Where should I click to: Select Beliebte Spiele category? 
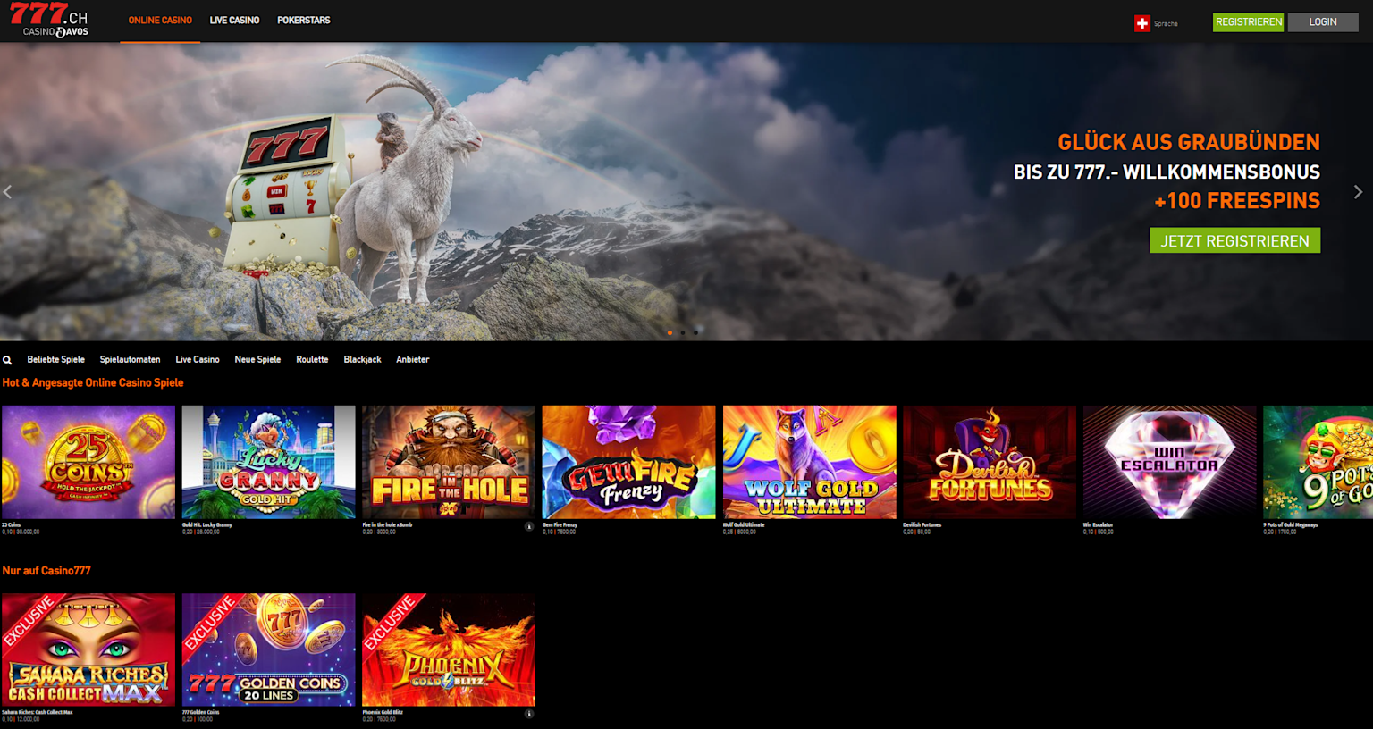pyautogui.click(x=55, y=360)
